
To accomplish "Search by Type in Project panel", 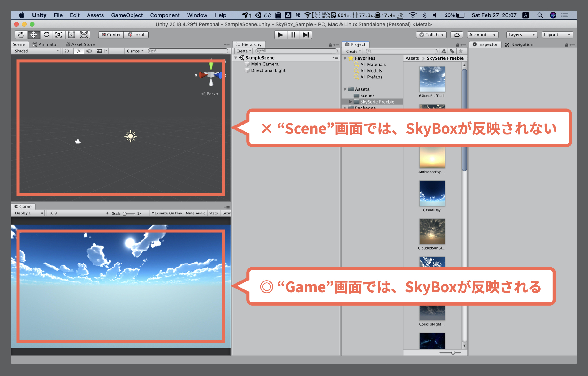I will tap(444, 51).
